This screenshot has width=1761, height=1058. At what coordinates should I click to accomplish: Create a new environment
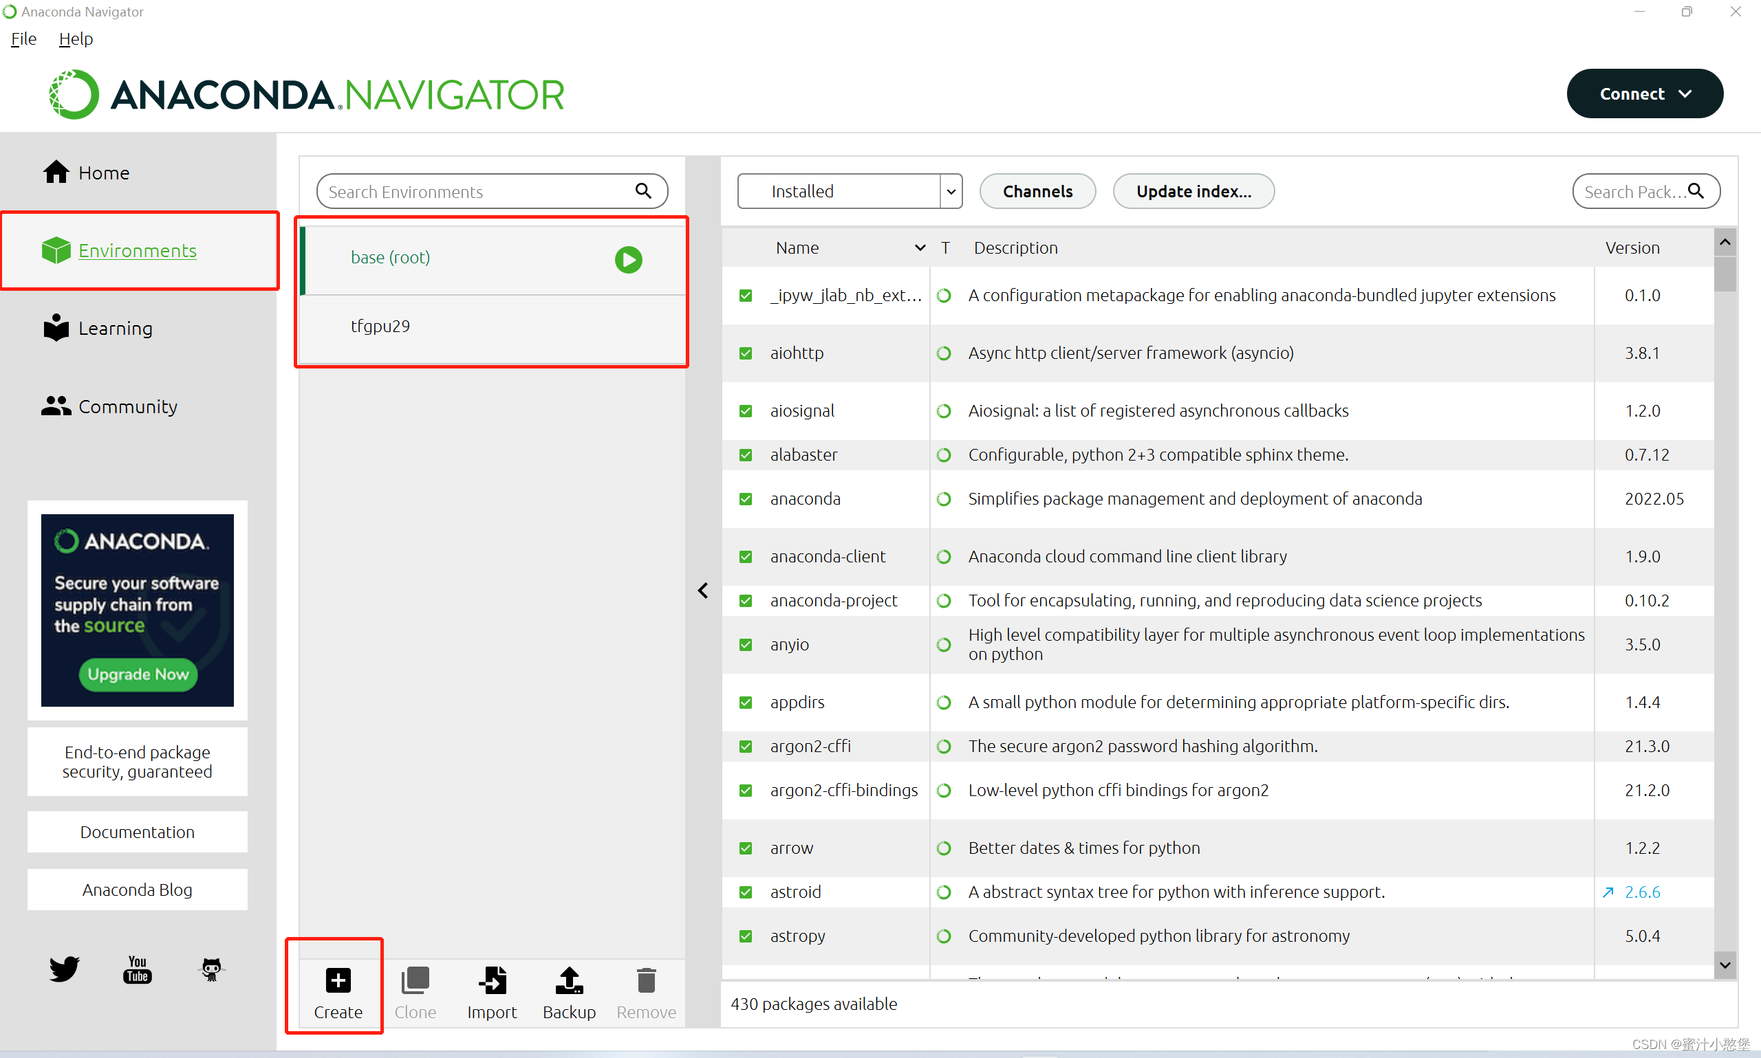point(338,993)
